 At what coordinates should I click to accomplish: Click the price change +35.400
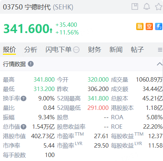tap(66, 25)
